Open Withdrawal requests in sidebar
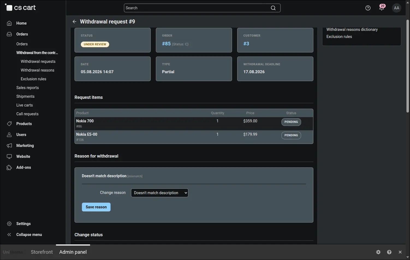The image size is (410, 260). [x=38, y=61]
